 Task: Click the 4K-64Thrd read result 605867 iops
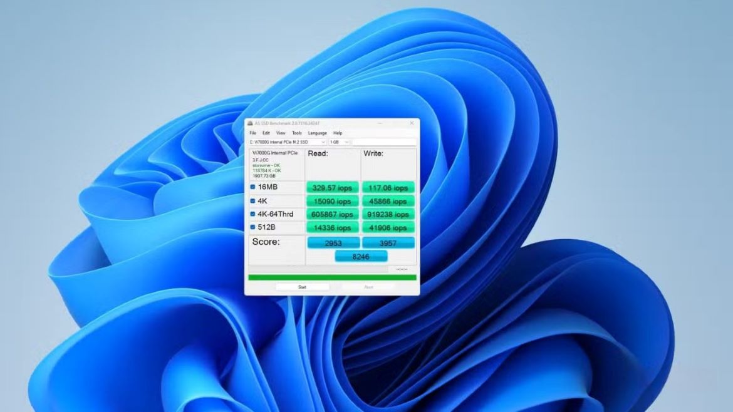pos(333,215)
